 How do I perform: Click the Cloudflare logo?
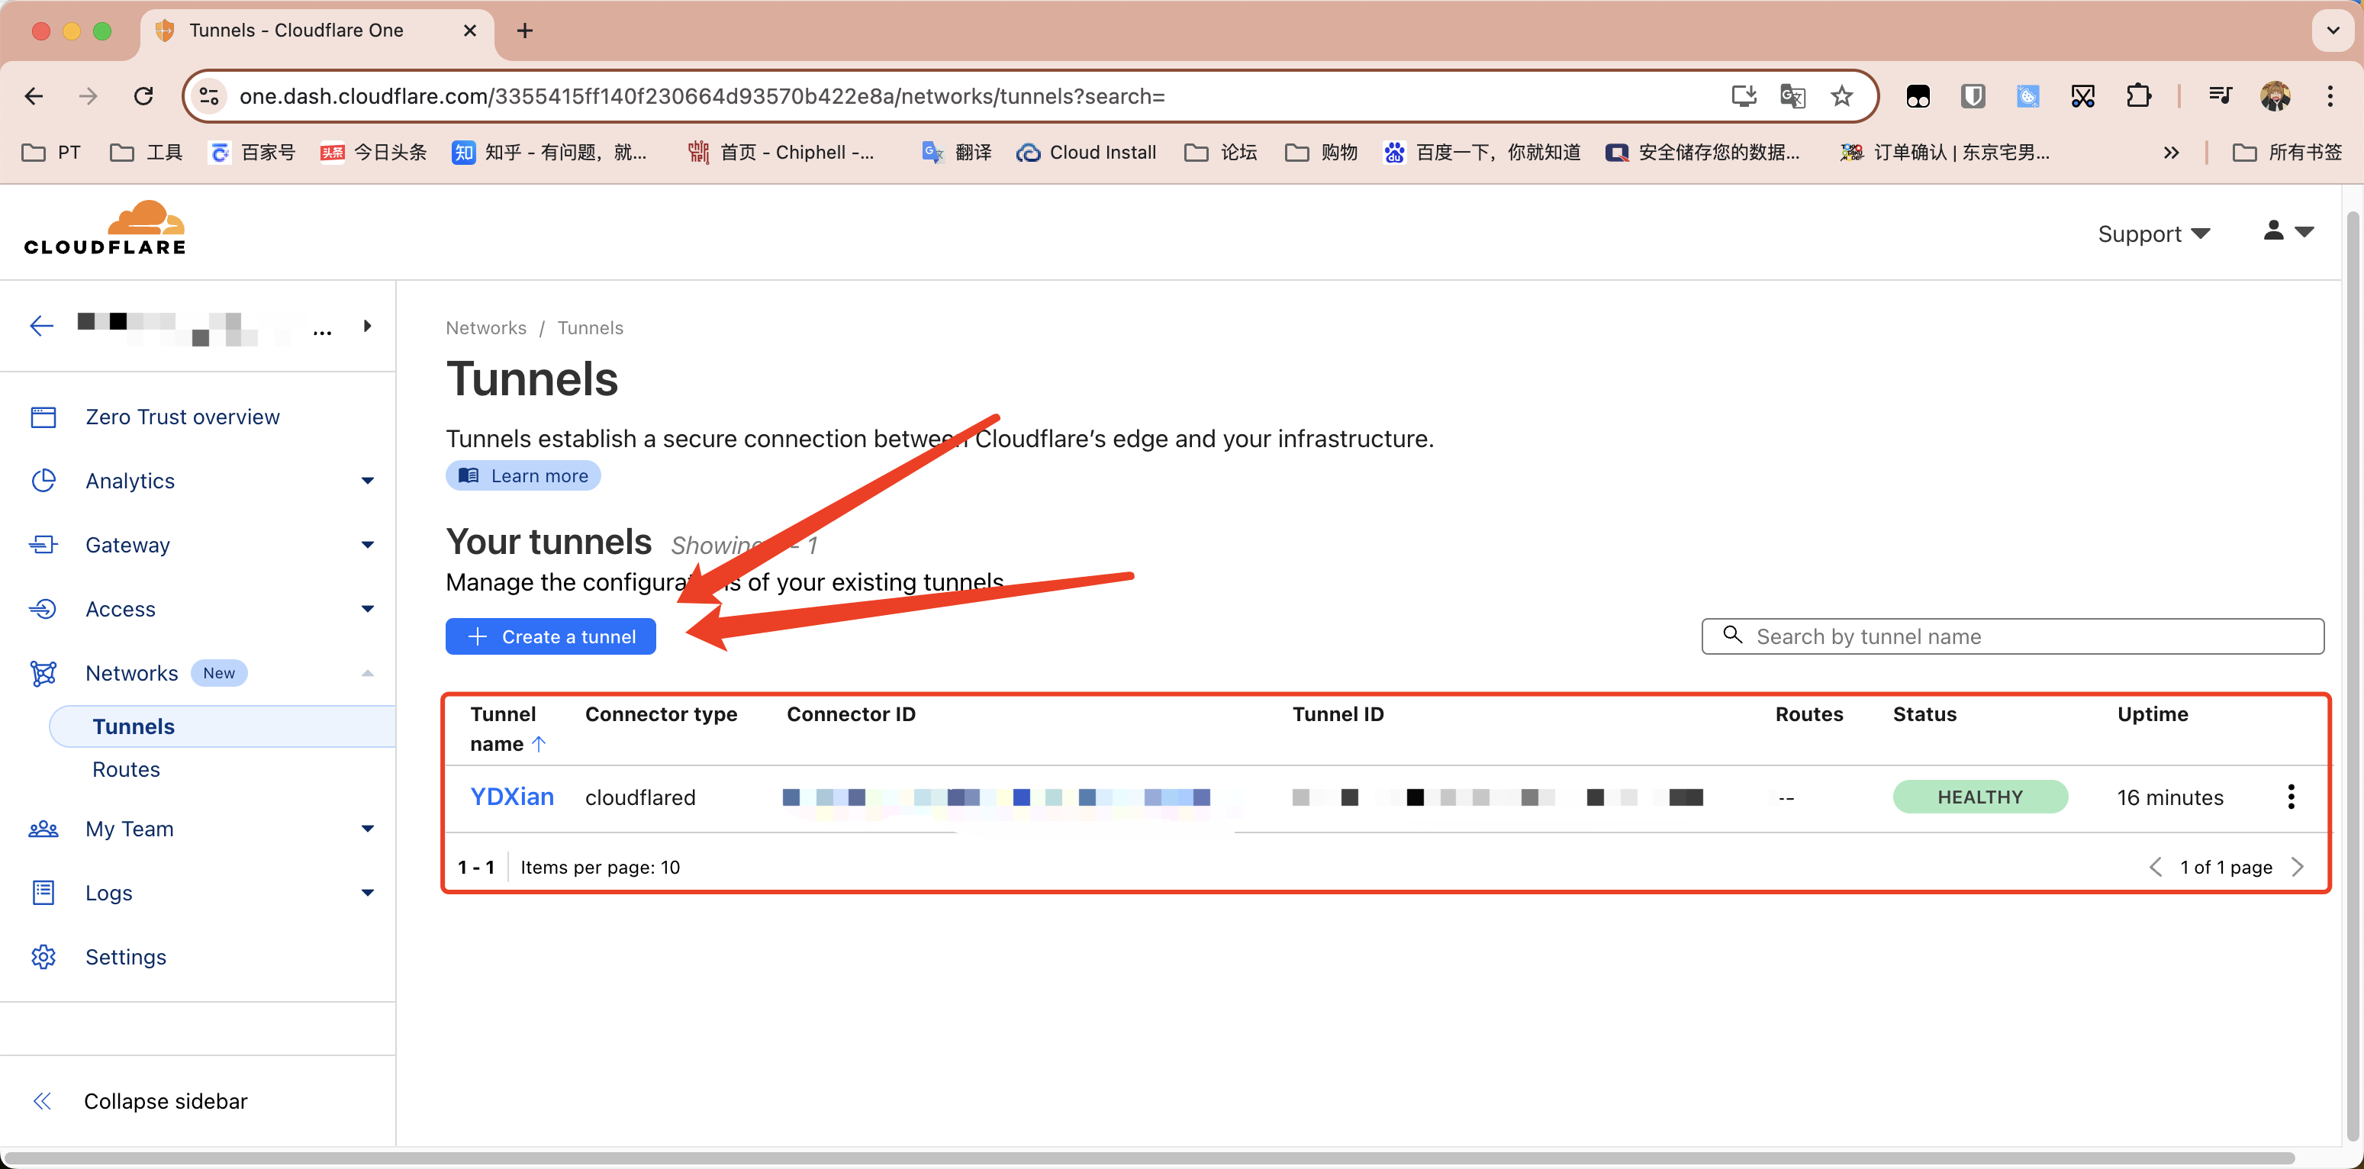(x=105, y=227)
